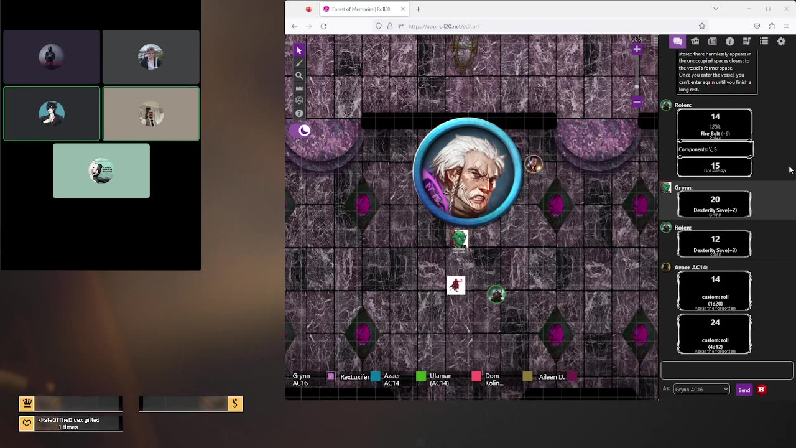Click the browser address bar URL
The image size is (796, 448).
(444, 26)
